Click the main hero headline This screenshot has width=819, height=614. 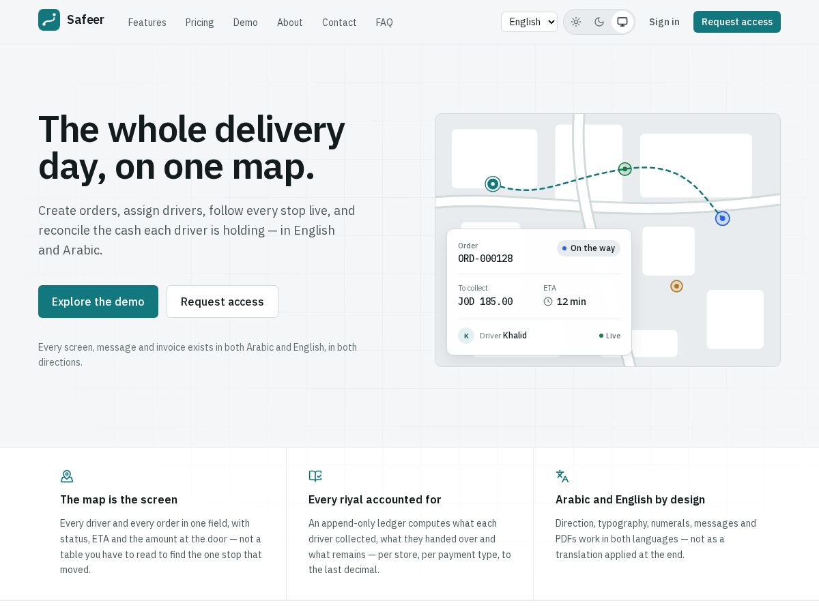click(192, 148)
